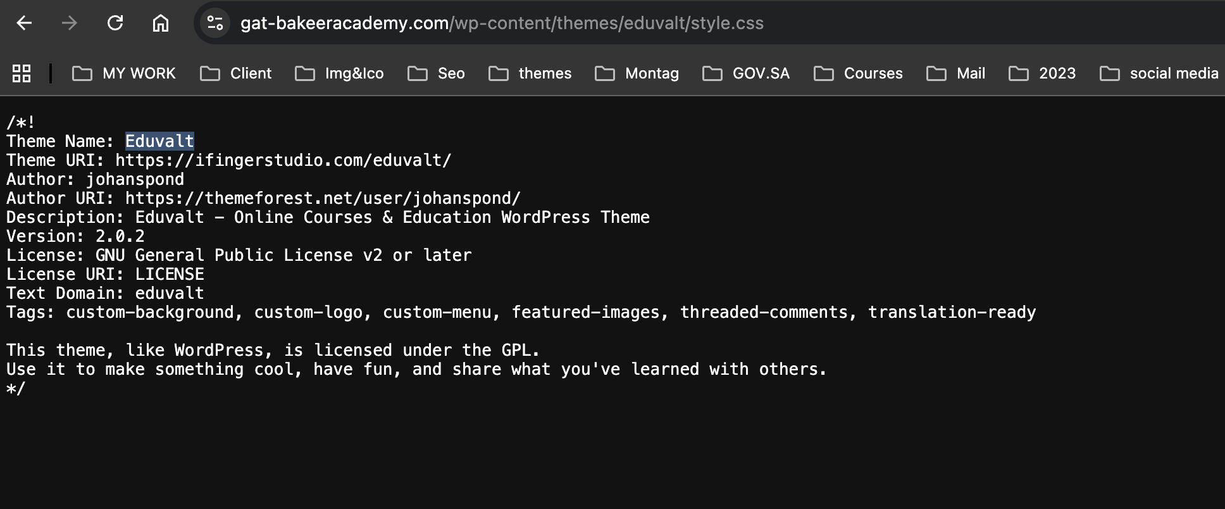1225x509 pixels.
Task: Expand the Courses bookmarks folder
Action: 858,73
